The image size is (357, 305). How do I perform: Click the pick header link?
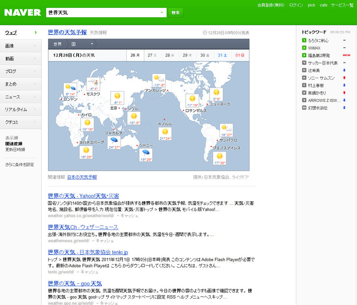tap(311, 5)
